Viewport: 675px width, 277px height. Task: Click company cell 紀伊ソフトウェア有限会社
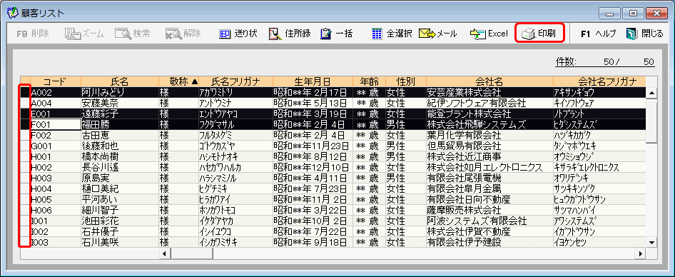[490, 103]
